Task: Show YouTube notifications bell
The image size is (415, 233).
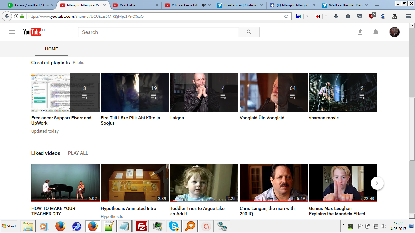Action: tap(376, 32)
